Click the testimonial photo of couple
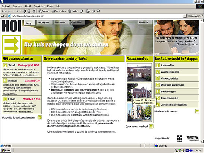Viewport: 204px width, 153px height. [x=177, y=37]
